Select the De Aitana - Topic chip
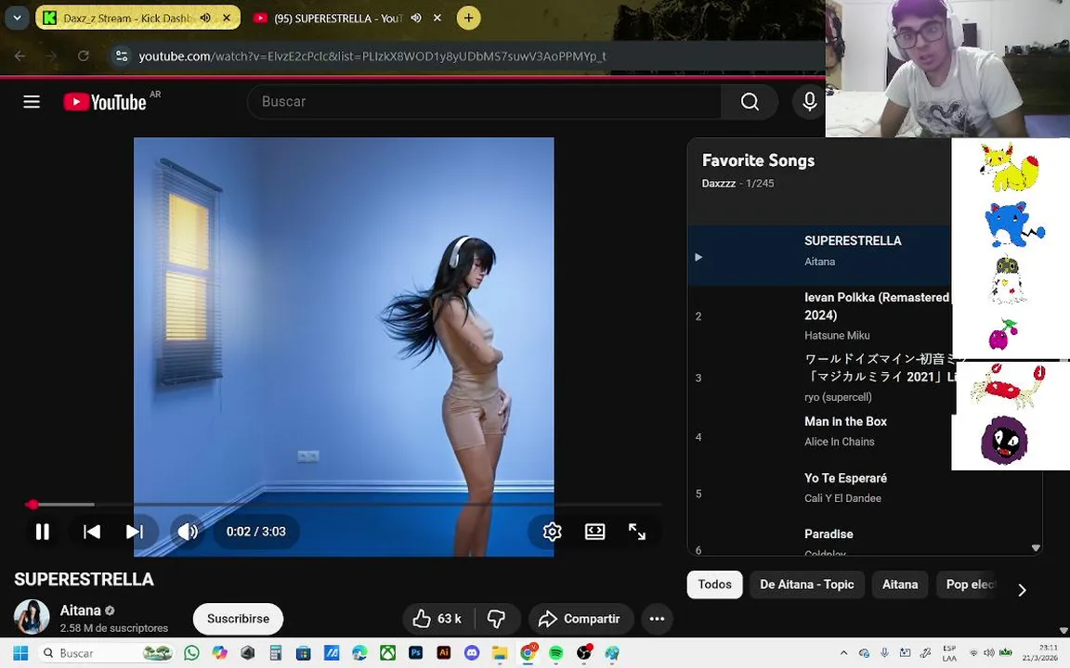Image resolution: width=1070 pixels, height=668 pixels. [806, 584]
